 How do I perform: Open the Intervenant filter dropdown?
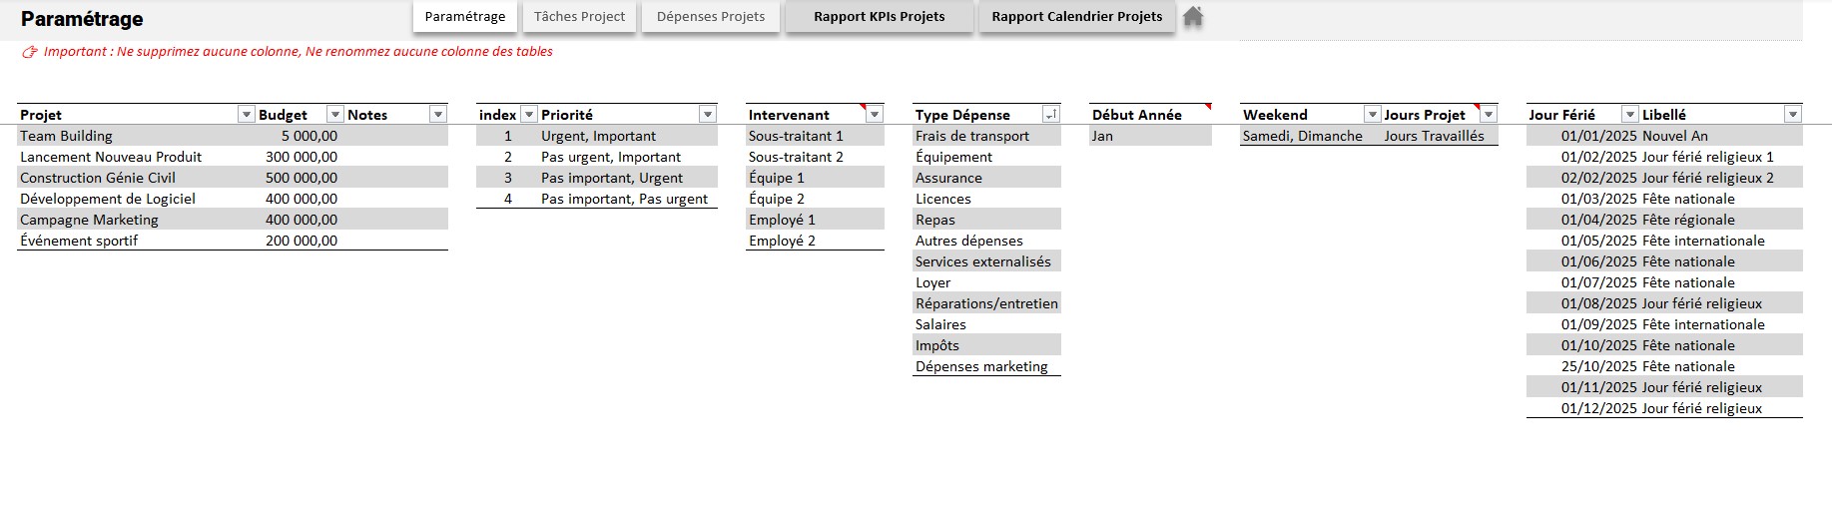click(874, 115)
